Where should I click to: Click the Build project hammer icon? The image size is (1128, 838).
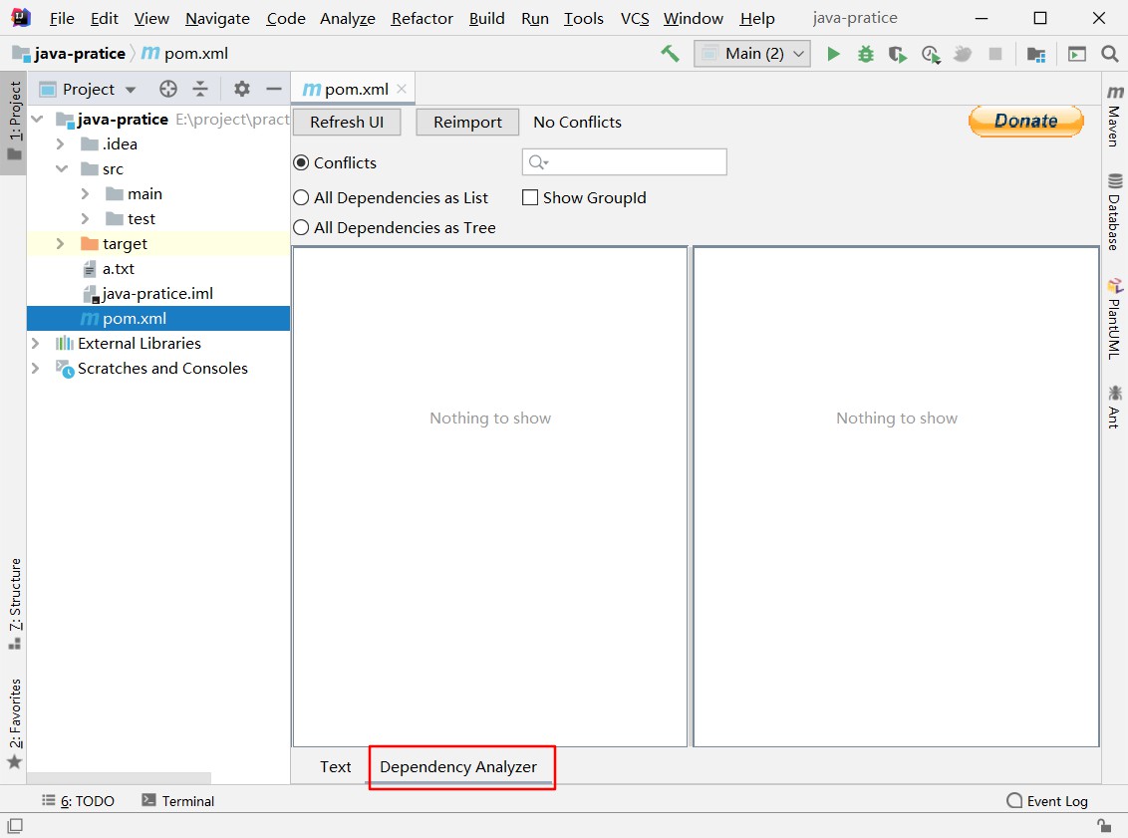pos(670,54)
